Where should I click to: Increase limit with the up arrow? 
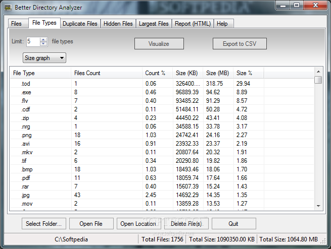(x=43, y=40)
